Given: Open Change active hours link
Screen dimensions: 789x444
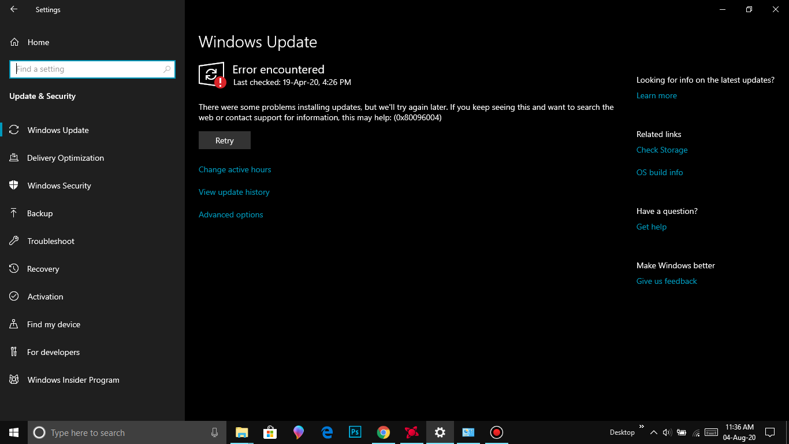Looking at the screenshot, I should [x=235, y=169].
